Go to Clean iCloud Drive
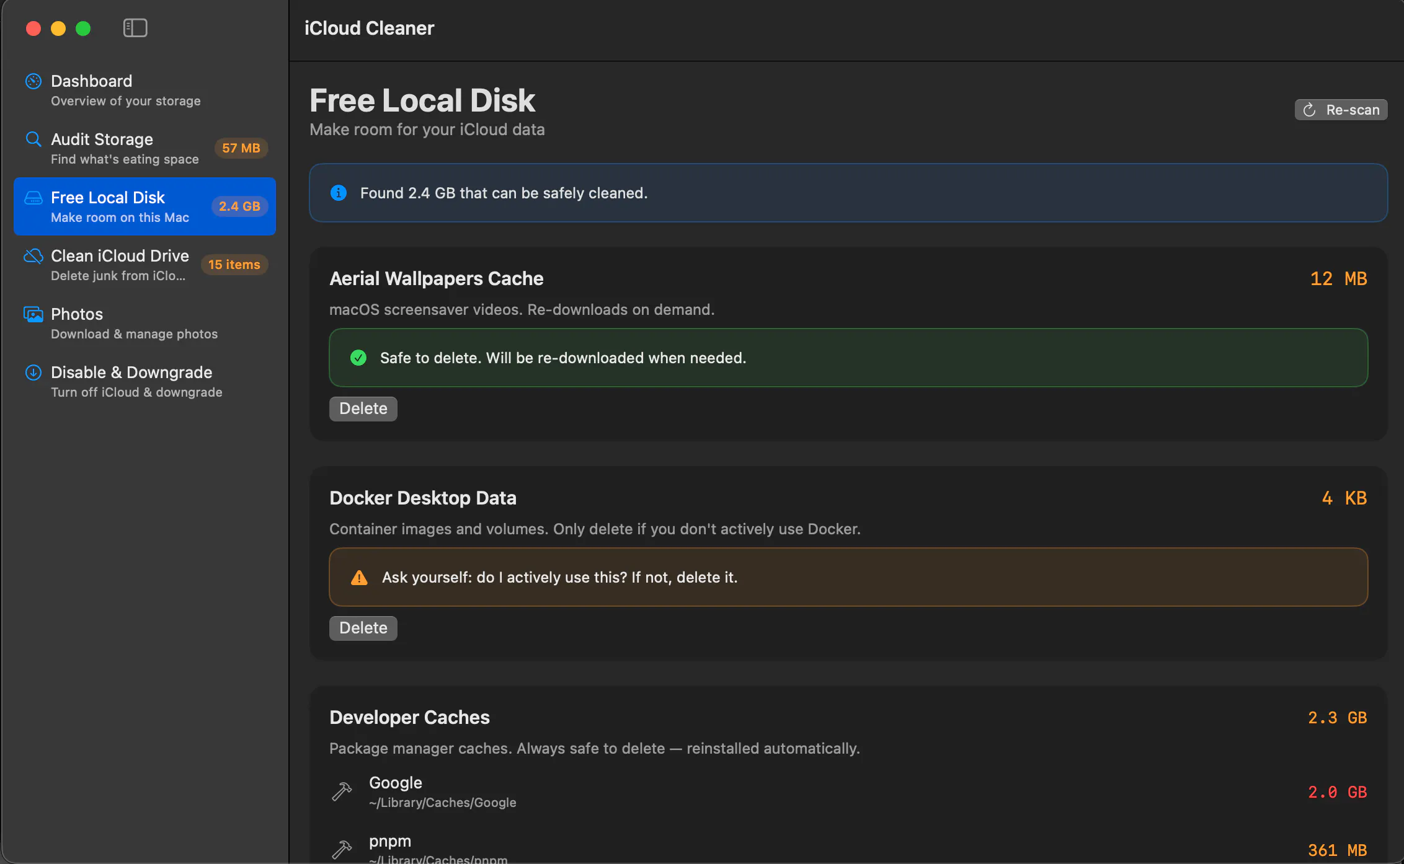Viewport: 1404px width, 864px height. (144, 265)
